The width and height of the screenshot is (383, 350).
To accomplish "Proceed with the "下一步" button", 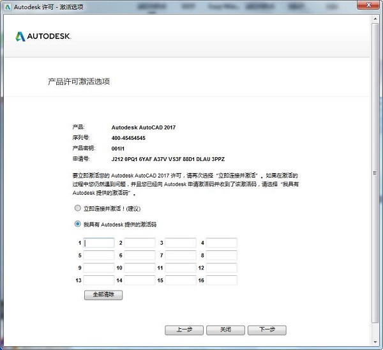I will pos(267,330).
